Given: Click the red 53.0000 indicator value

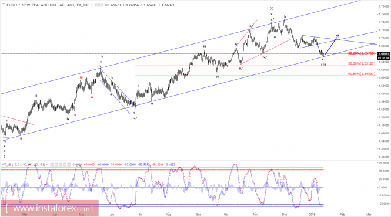Looking at the screenshot, I should point(116,164).
